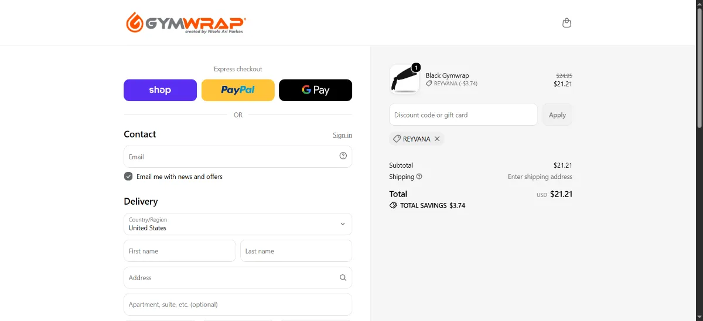Click the email help question mark icon
Viewport: 703px width, 321px height.
click(x=343, y=156)
